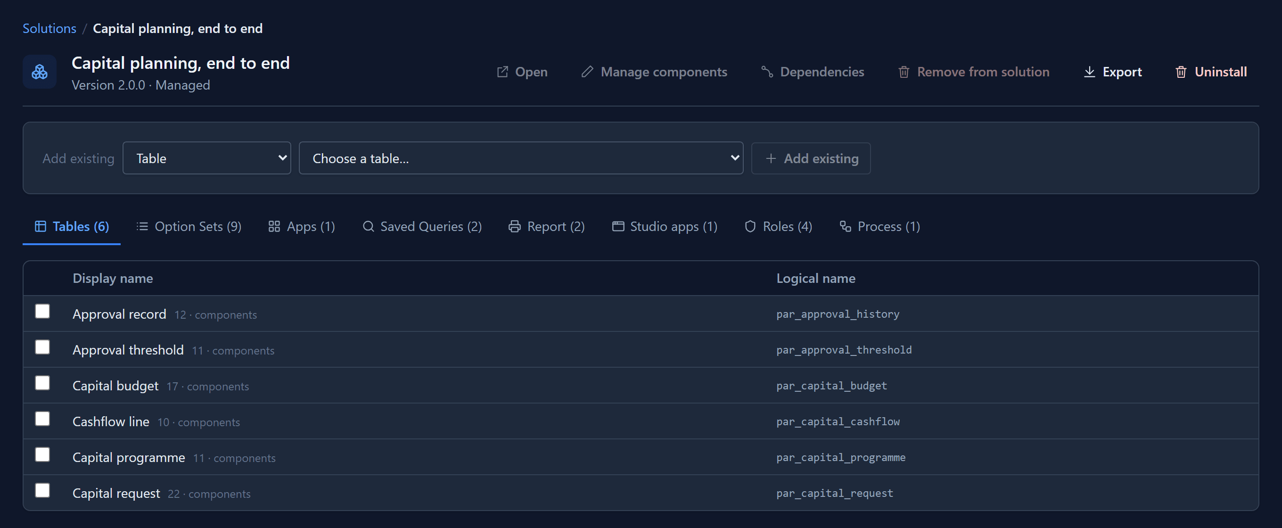Check the Cashflow line checkbox
The image size is (1282, 528).
click(x=42, y=419)
